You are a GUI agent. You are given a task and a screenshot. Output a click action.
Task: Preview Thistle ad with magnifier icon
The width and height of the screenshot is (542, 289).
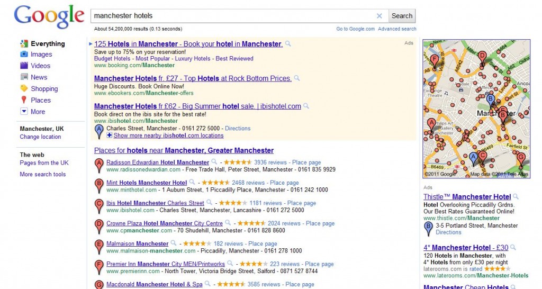click(x=516, y=197)
